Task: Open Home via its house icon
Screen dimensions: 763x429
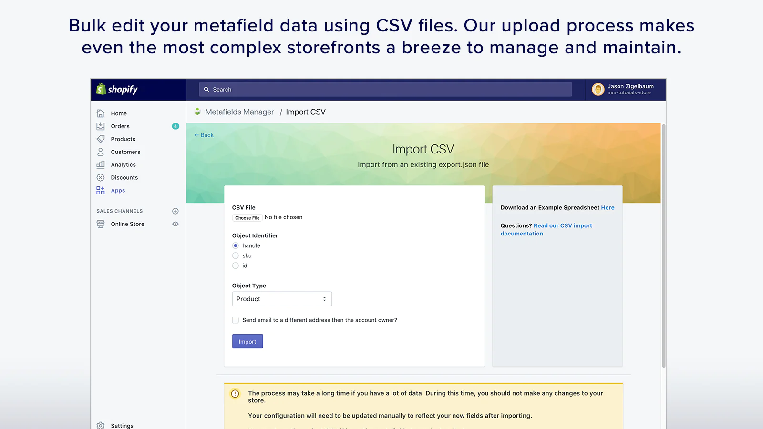Action: click(101, 113)
